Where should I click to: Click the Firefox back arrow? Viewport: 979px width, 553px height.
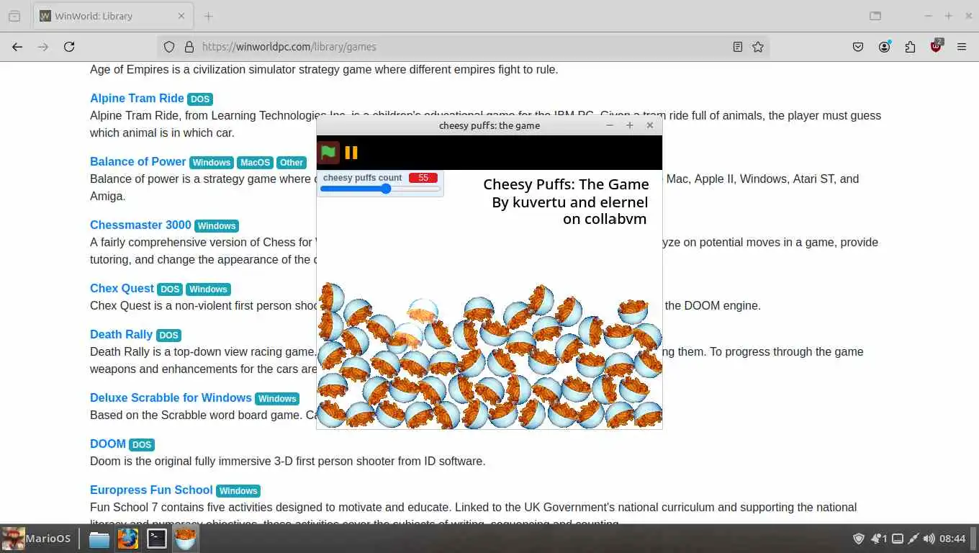tap(17, 47)
